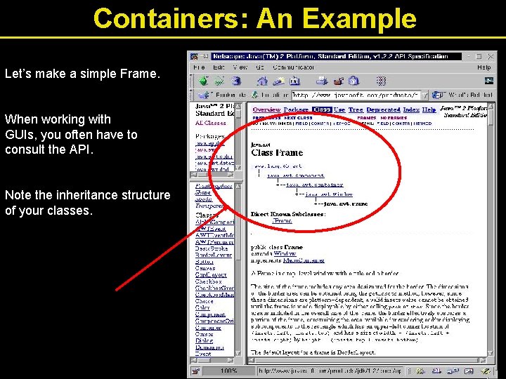Click the Window link after extends
Viewport: 506px width, 379px height.
(285, 253)
